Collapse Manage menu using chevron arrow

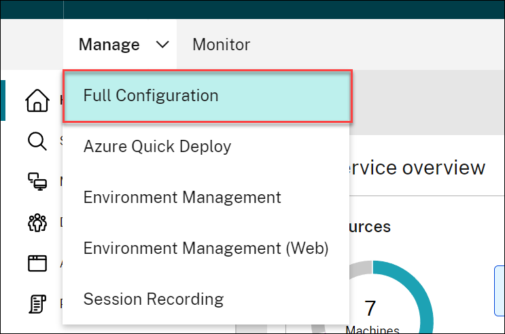click(x=162, y=45)
